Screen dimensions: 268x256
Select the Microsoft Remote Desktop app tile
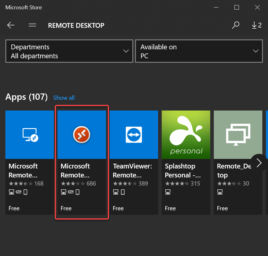tap(29, 134)
